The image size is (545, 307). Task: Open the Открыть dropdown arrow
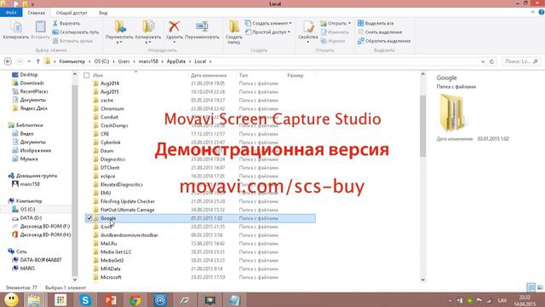[x=349, y=23]
